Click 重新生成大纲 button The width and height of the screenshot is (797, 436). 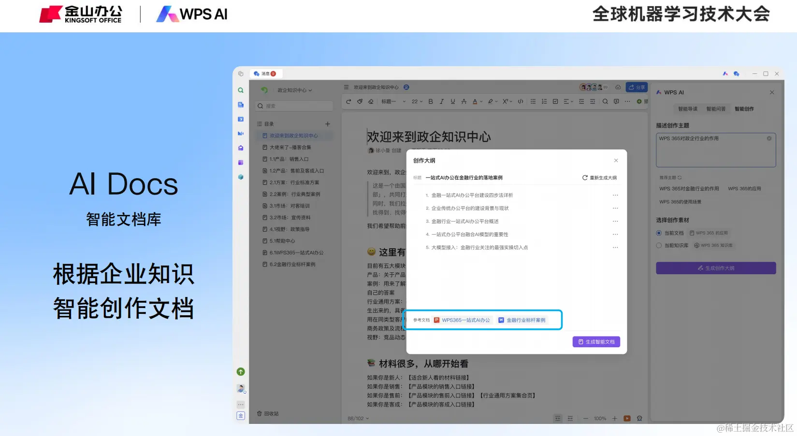pos(599,178)
